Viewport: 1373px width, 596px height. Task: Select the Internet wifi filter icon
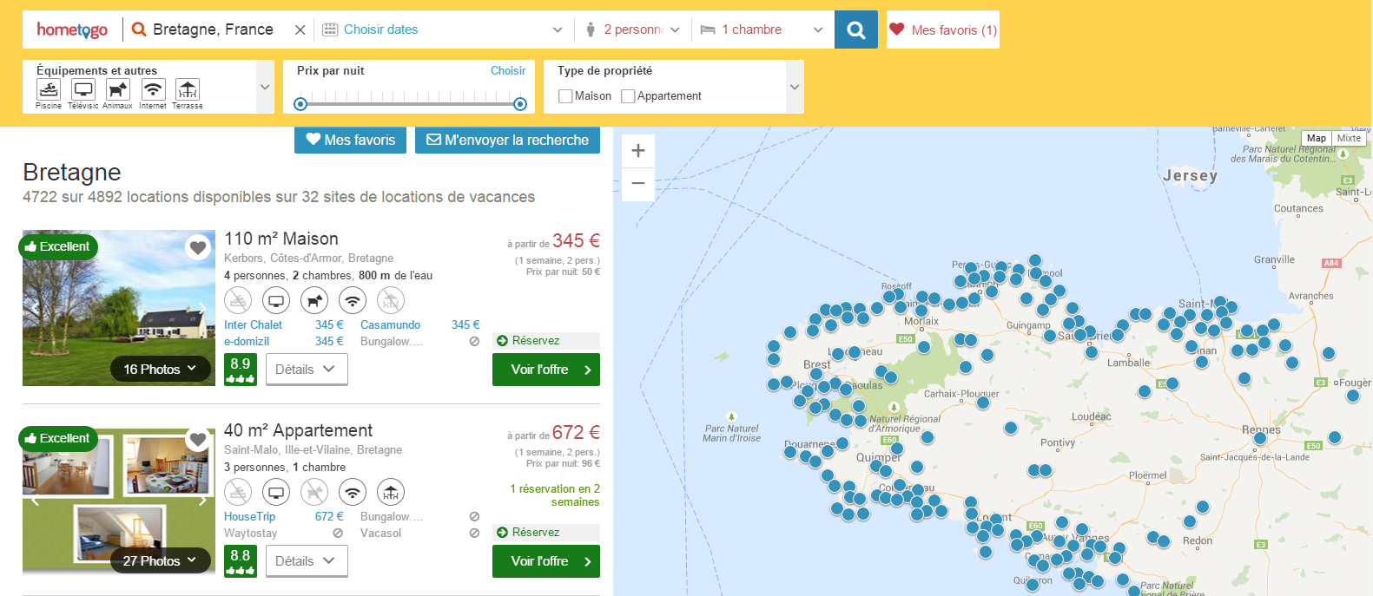click(x=153, y=89)
